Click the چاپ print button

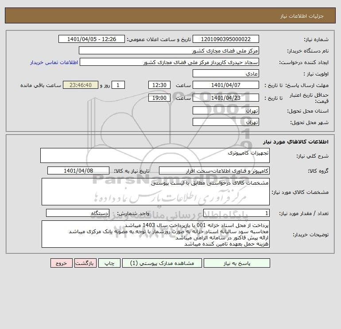(109, 263)
